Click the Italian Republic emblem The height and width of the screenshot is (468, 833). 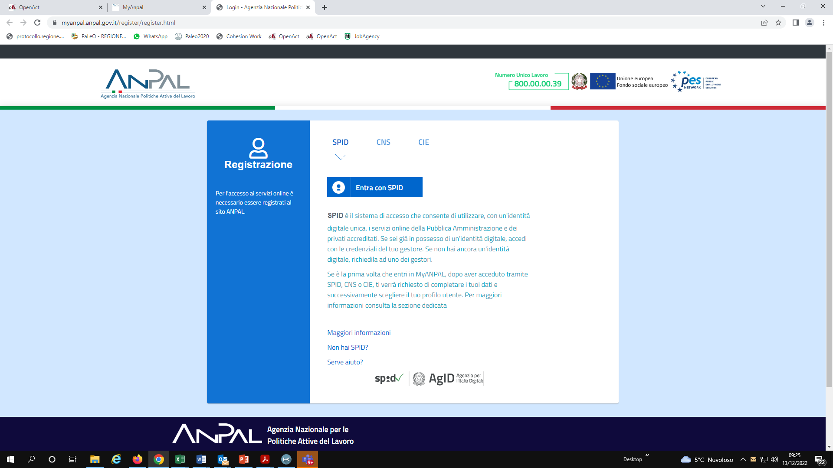pyautogui.click(x=579, y=81)
